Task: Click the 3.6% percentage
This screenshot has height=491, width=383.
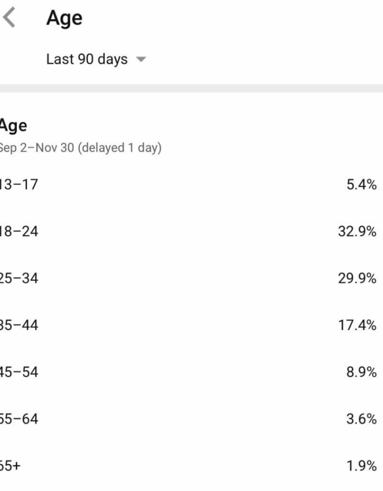Action: tap(361, 419)
